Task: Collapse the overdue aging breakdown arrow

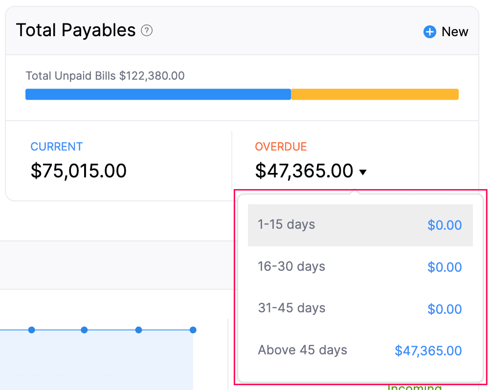Action: click(x=362, y=172)
